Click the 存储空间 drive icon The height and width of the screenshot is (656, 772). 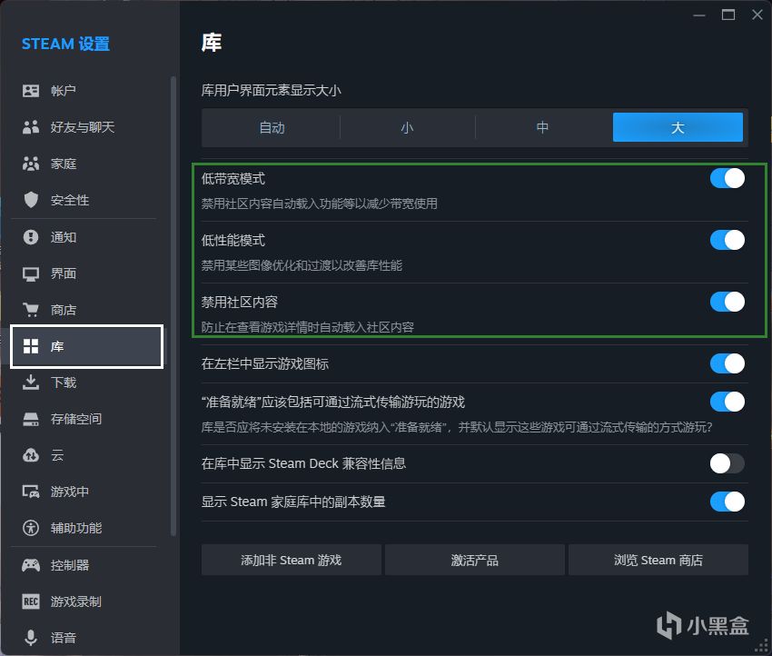pos(31,419)
